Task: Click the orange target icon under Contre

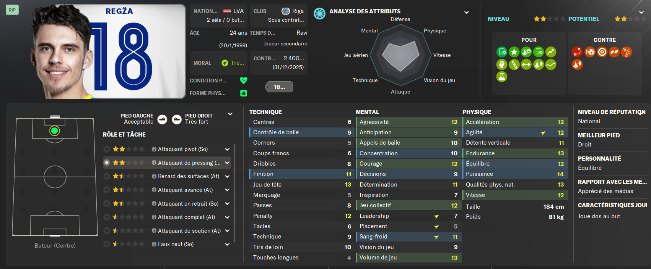Action: tap(602, 52)
